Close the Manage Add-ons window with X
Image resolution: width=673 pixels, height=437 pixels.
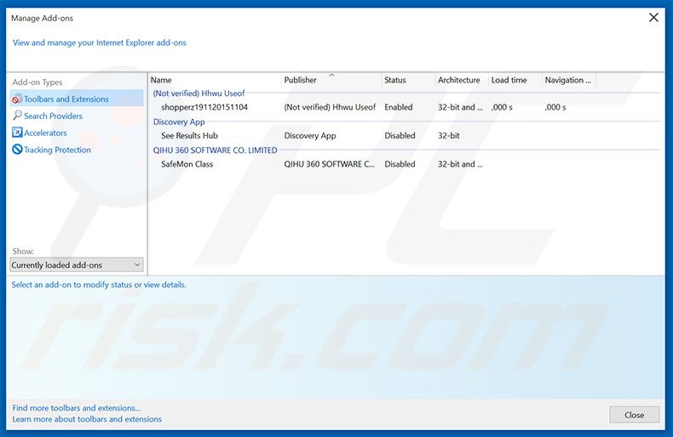653,18
